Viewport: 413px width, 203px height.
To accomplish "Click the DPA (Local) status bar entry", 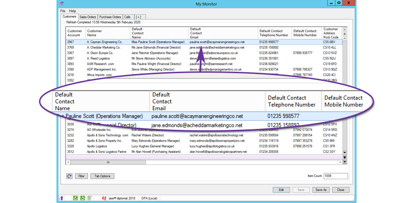I will click(149, 198).
